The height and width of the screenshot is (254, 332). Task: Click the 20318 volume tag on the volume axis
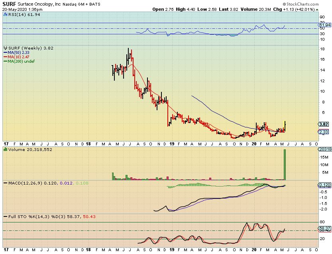pos(325,149)
